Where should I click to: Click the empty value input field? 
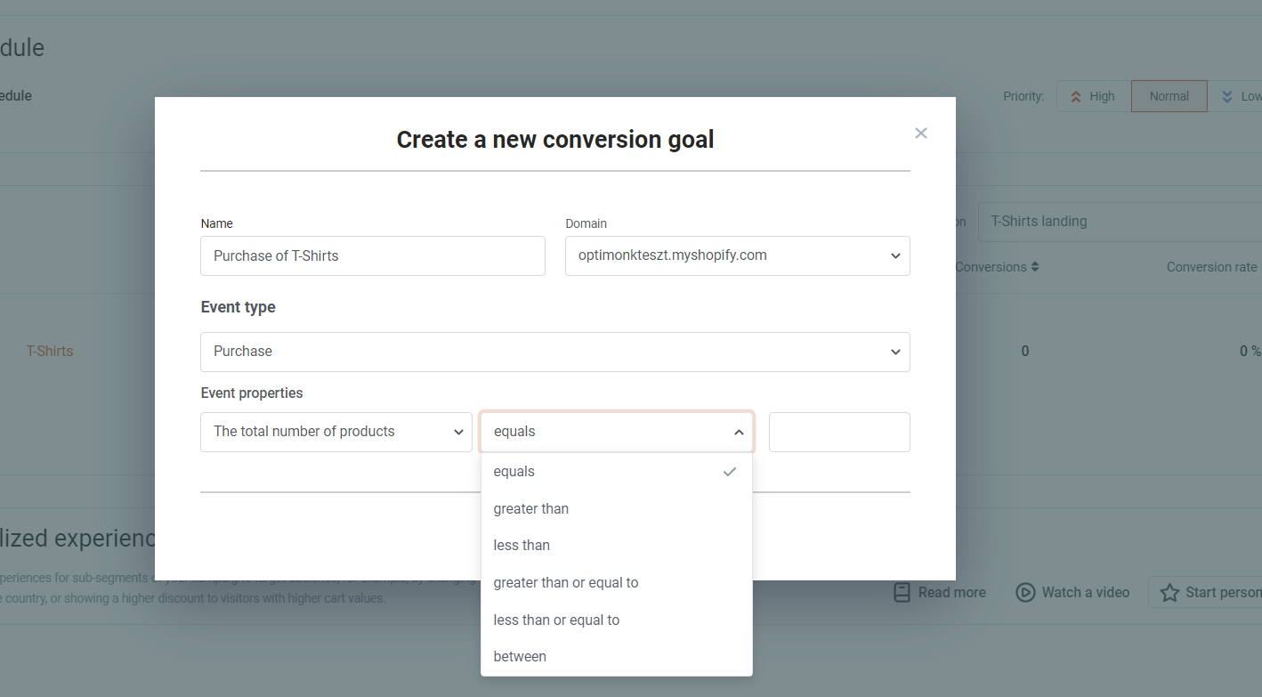pyautogui.click(x=839, y=432)
